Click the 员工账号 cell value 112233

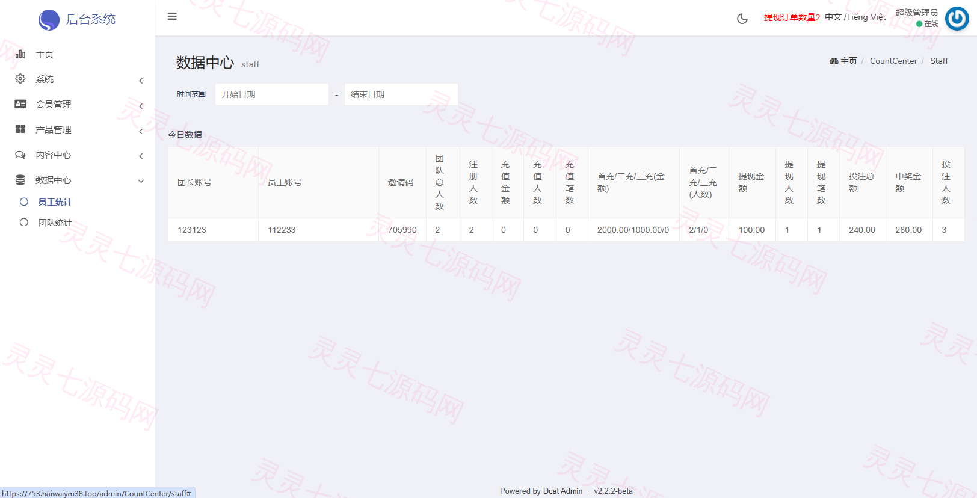(282, 230)
